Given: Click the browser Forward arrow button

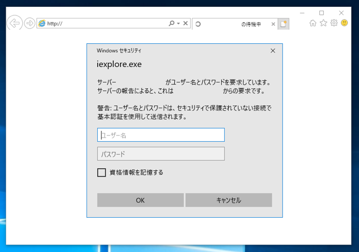Looking at the screenshot, I should point(30,23).
